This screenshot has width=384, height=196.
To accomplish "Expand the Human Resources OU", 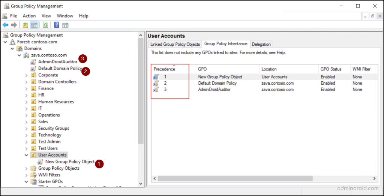I will pos(27,102).
